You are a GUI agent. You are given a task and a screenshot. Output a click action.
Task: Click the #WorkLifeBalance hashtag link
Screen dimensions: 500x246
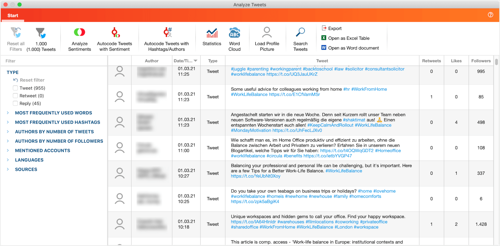249,94
